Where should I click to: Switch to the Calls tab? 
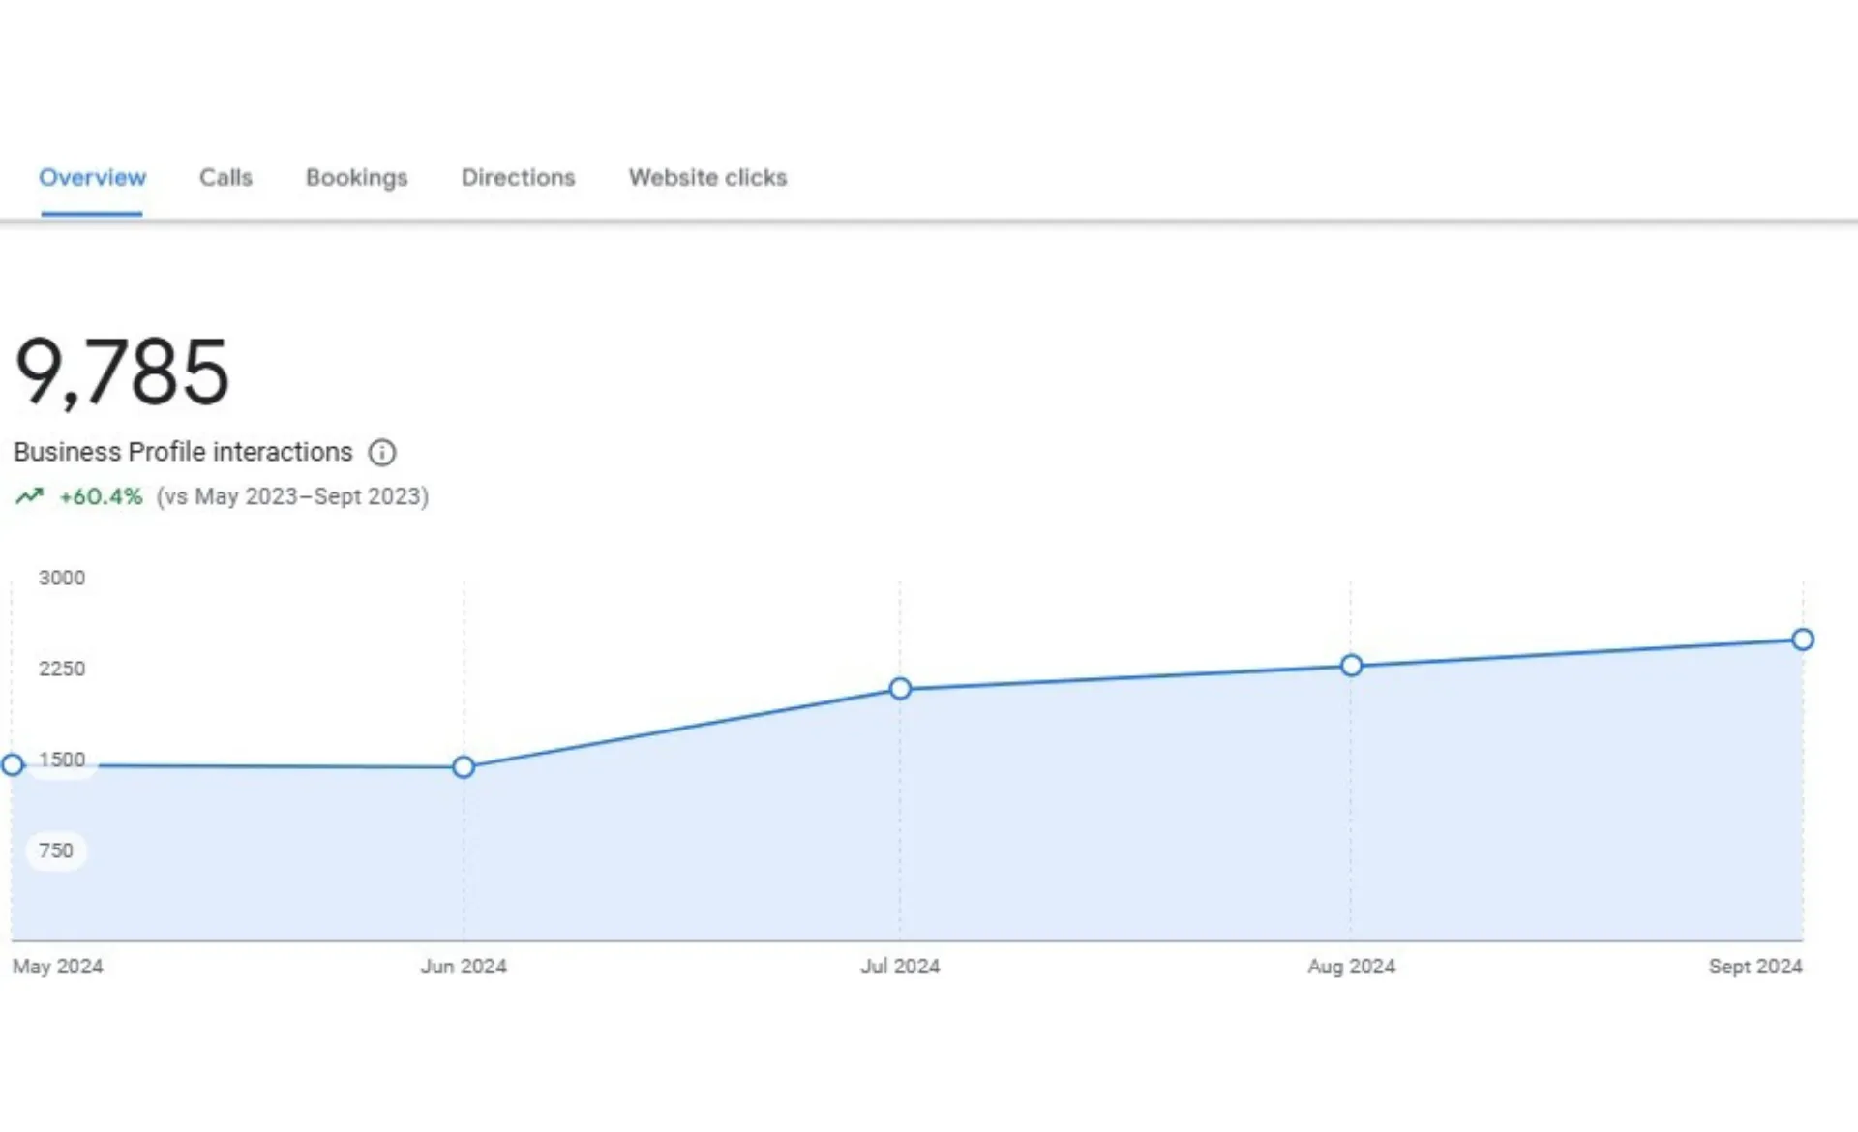pos(225,177)
